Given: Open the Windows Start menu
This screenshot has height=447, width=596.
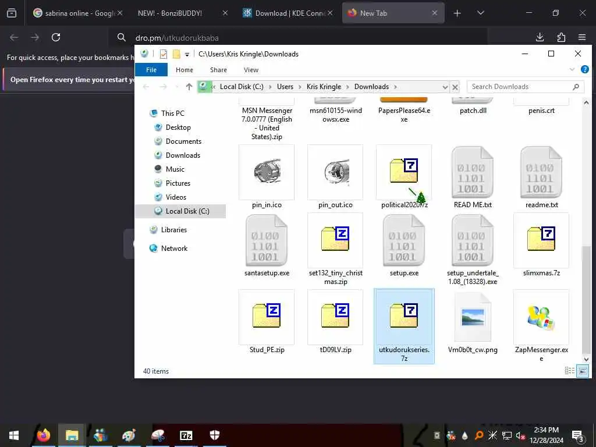Looking at the screenshot, I should 14,435.
